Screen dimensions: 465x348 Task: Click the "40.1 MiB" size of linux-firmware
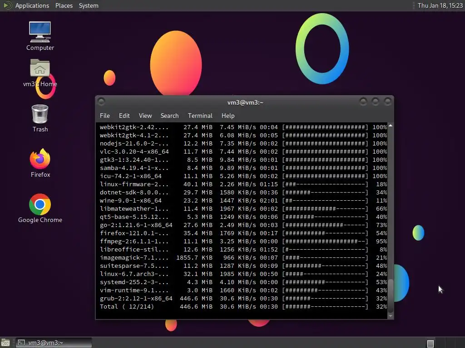click(x=198, y=184)
